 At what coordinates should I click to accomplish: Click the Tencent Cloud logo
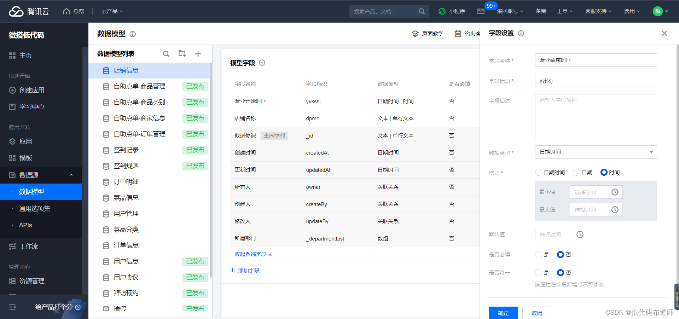pyautogui.click(x=29, y=11)
